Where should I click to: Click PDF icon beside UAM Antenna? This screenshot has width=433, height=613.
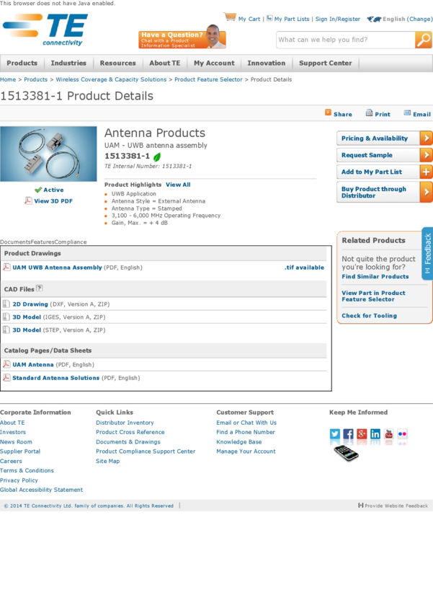pyautogui.click(x=6, y=364)
